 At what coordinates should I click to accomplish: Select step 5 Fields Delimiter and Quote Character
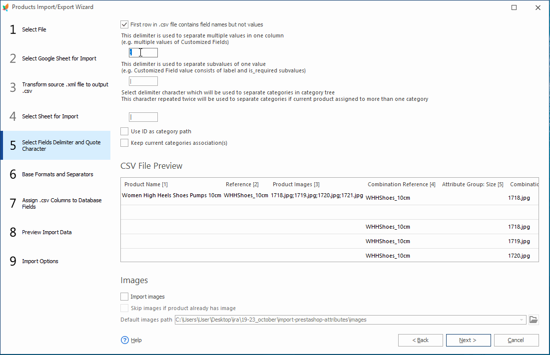point(55,145)
